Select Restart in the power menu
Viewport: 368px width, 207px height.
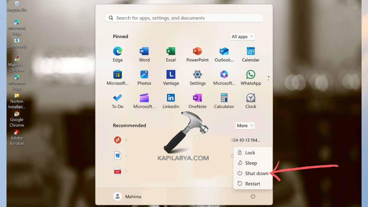coord(253,184)
